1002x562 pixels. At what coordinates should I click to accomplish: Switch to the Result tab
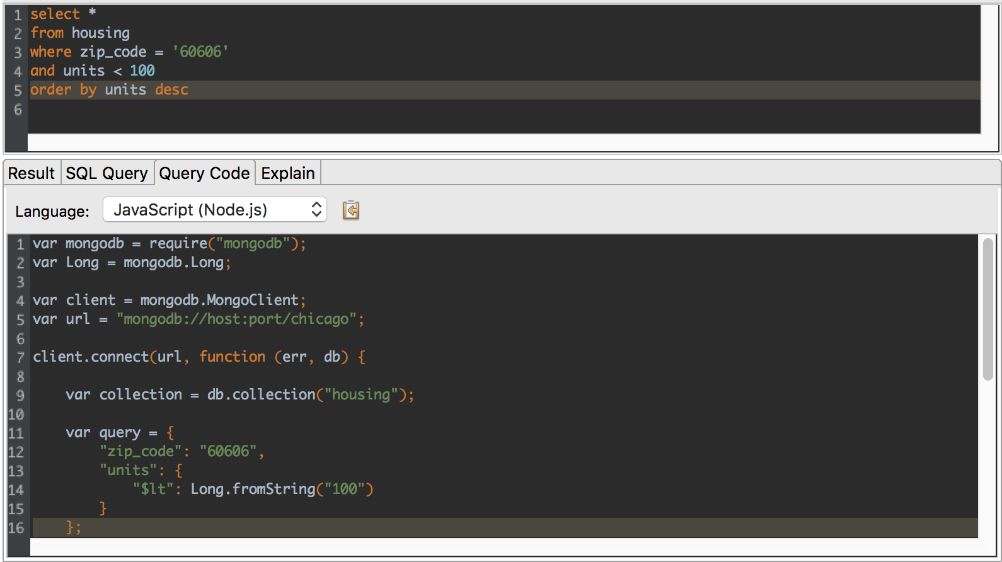click(x=32, y=173)
